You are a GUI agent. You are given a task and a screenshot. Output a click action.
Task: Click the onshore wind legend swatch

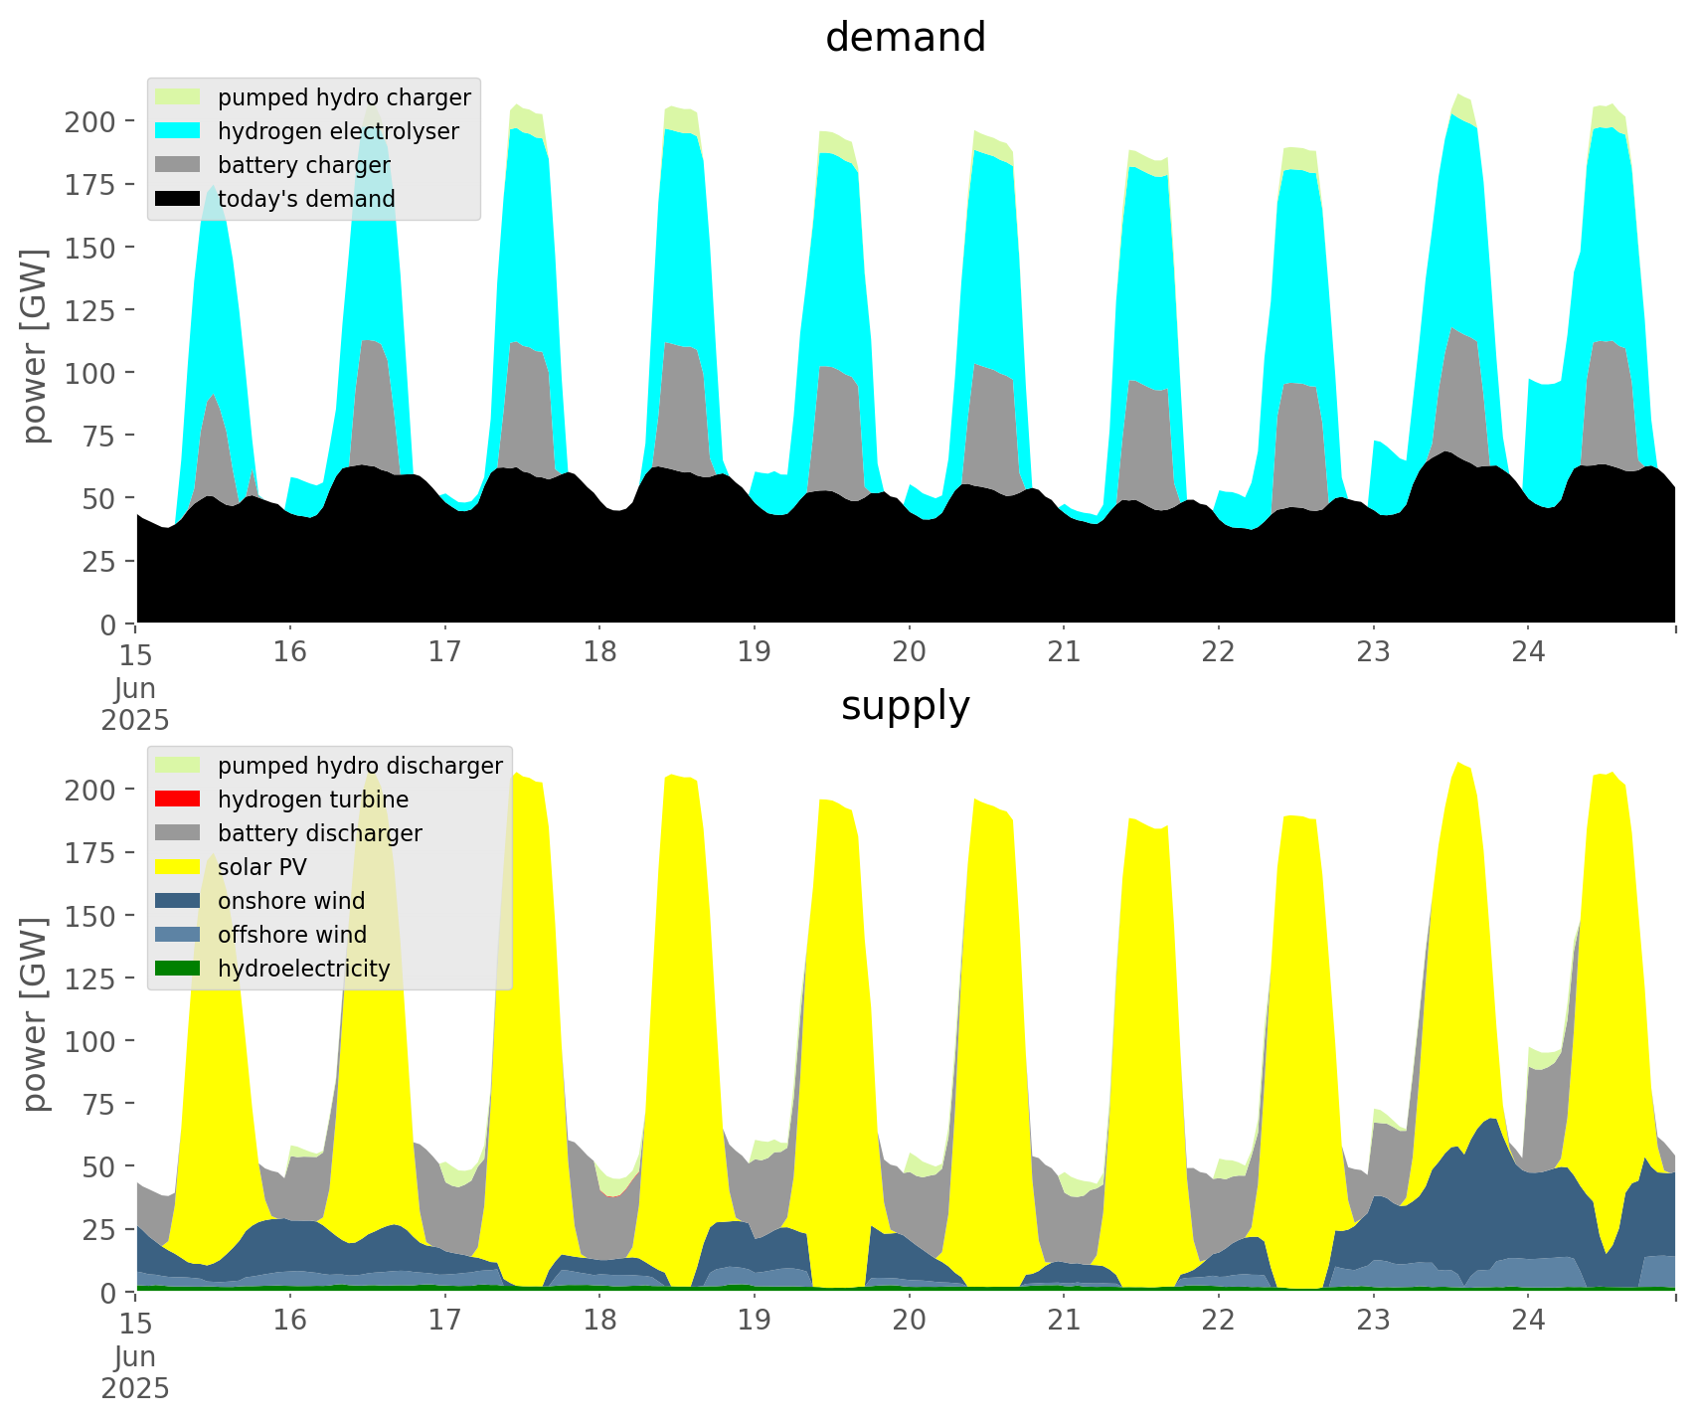pos(178,901)
